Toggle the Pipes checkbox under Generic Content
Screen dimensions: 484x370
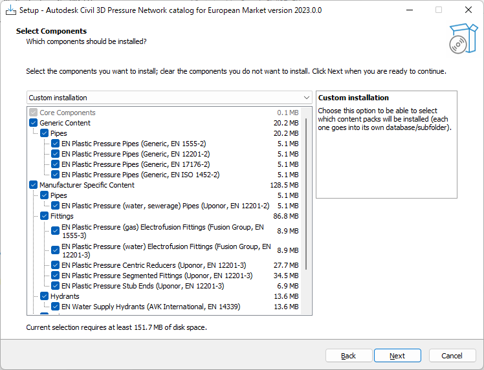[45, 133]
